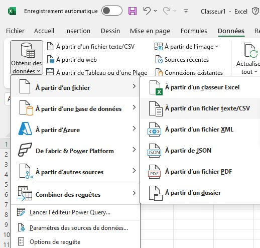
Task: Click the Fabric & Power Platform icon
Action: pyautogui.click(x=25, y=150)
